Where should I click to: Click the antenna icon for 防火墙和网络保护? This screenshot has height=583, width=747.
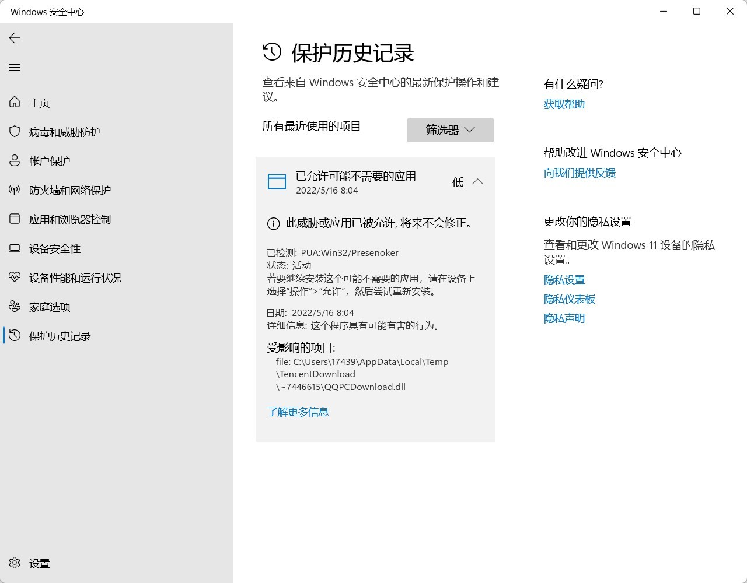click(15, 189)
